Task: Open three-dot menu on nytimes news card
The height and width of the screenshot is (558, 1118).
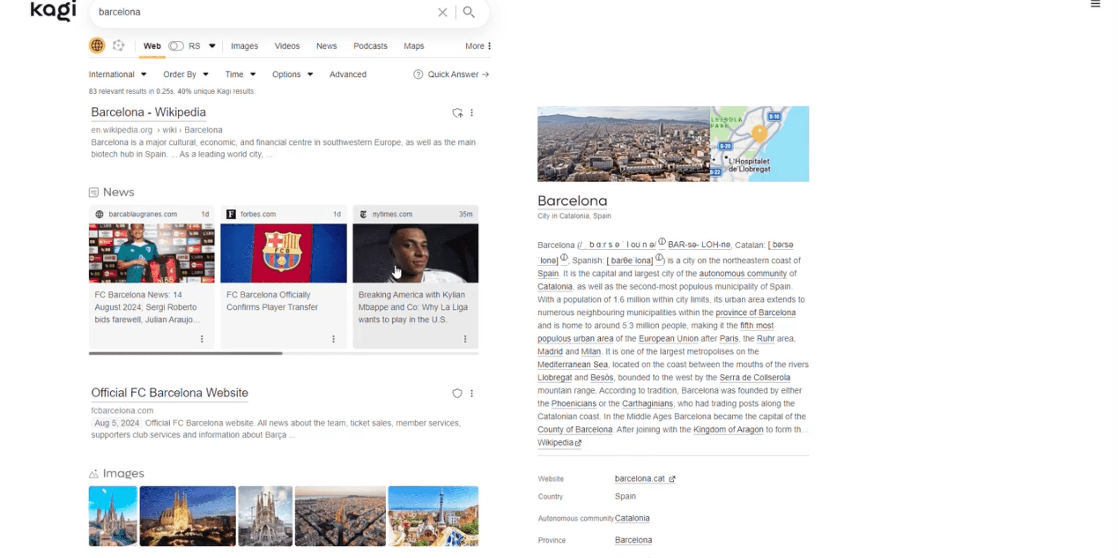Action: 465,339
